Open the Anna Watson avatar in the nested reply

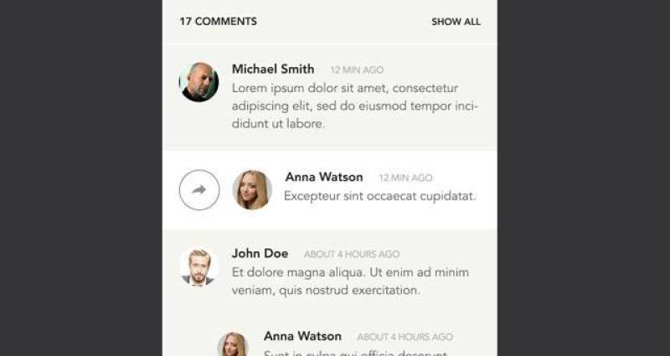(x=234, y=344)
